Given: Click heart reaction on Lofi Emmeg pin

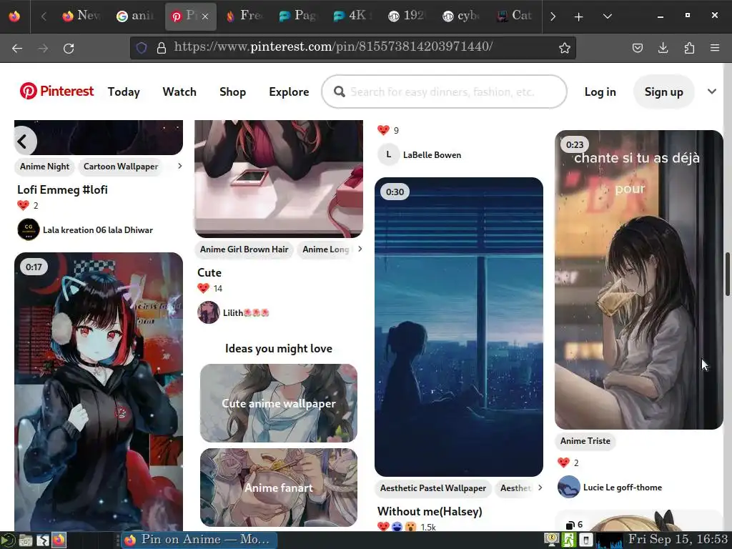Looking at the screenshot, I should [23, 205].
